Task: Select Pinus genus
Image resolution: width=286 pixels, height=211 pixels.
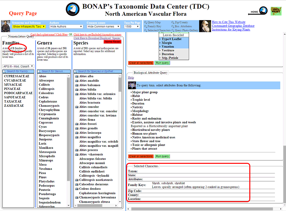Action: point(42,177)
